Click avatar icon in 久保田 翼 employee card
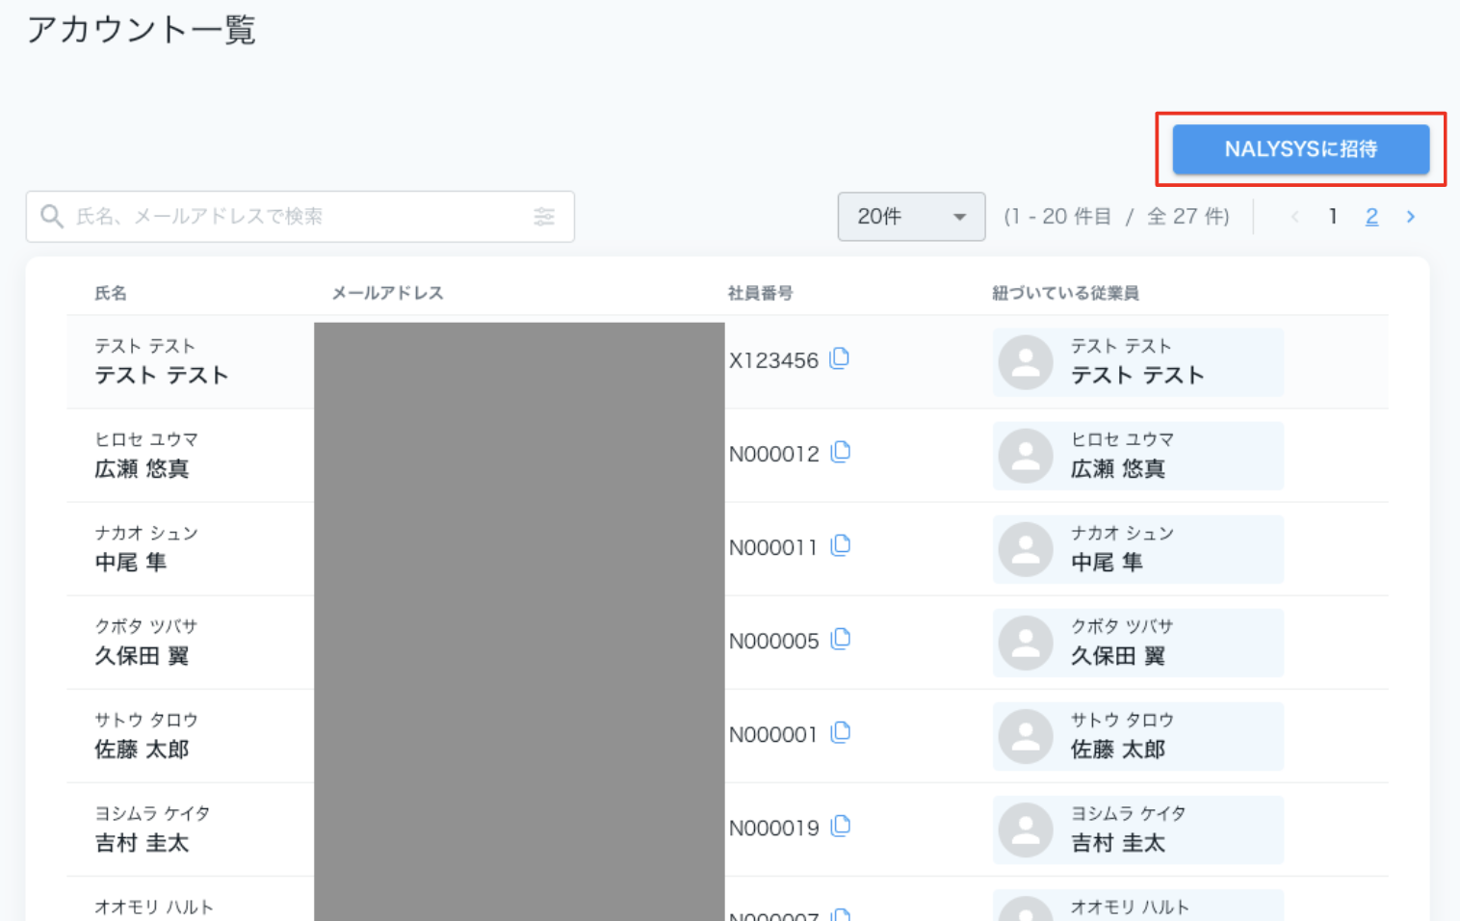 [1026, 643]
